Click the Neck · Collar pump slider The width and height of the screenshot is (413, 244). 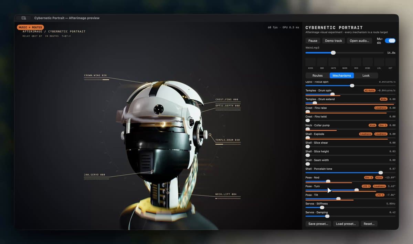[x=350, y=129]
